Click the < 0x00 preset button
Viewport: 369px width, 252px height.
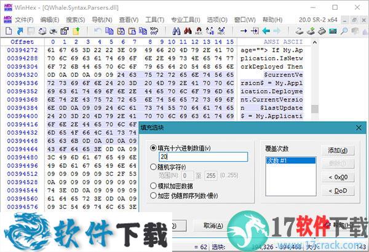click(x=338, y=177)
